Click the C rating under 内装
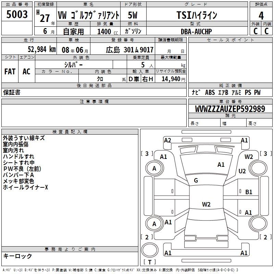 pos(267,31)
